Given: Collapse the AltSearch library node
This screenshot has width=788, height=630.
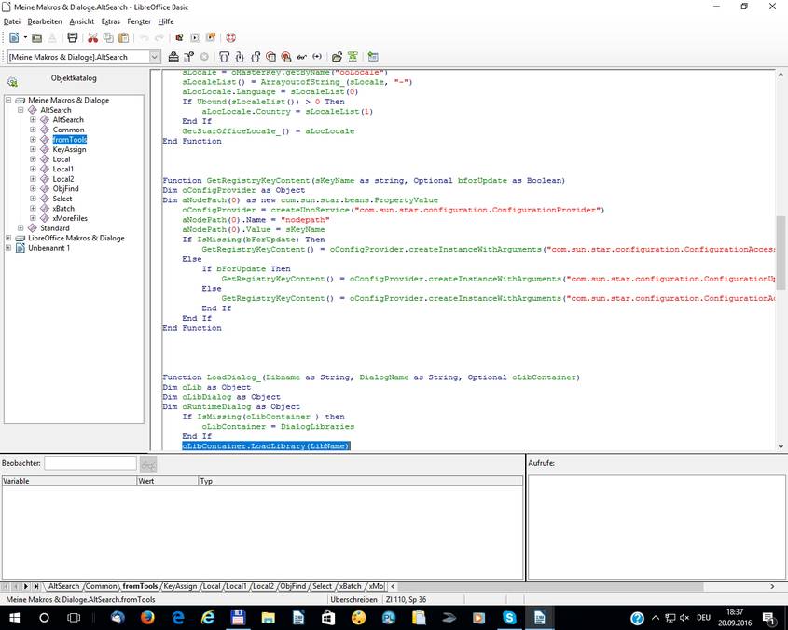Looking at the screenshot, I should 21,110.
